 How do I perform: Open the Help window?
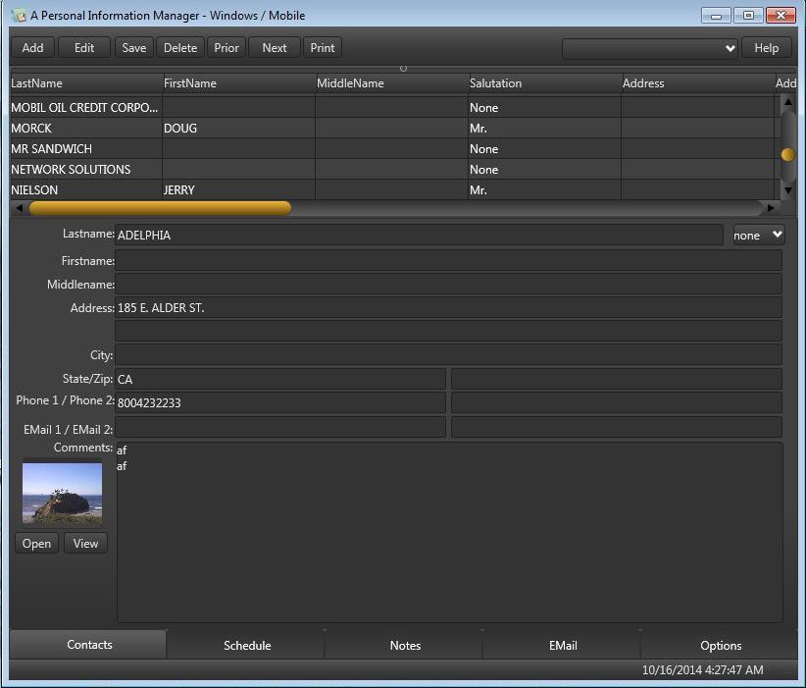pyautogui.click(x=766, y=48)
